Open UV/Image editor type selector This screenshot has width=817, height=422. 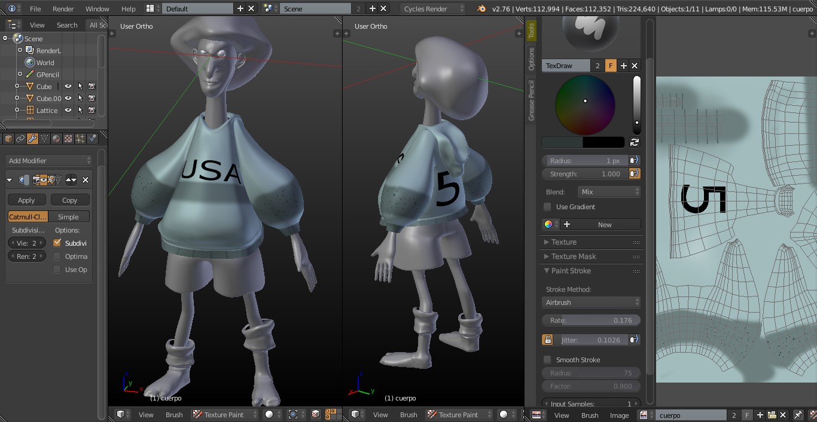(539, 415)
